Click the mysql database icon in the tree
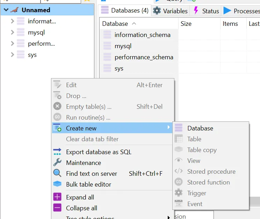 (21, 32)
